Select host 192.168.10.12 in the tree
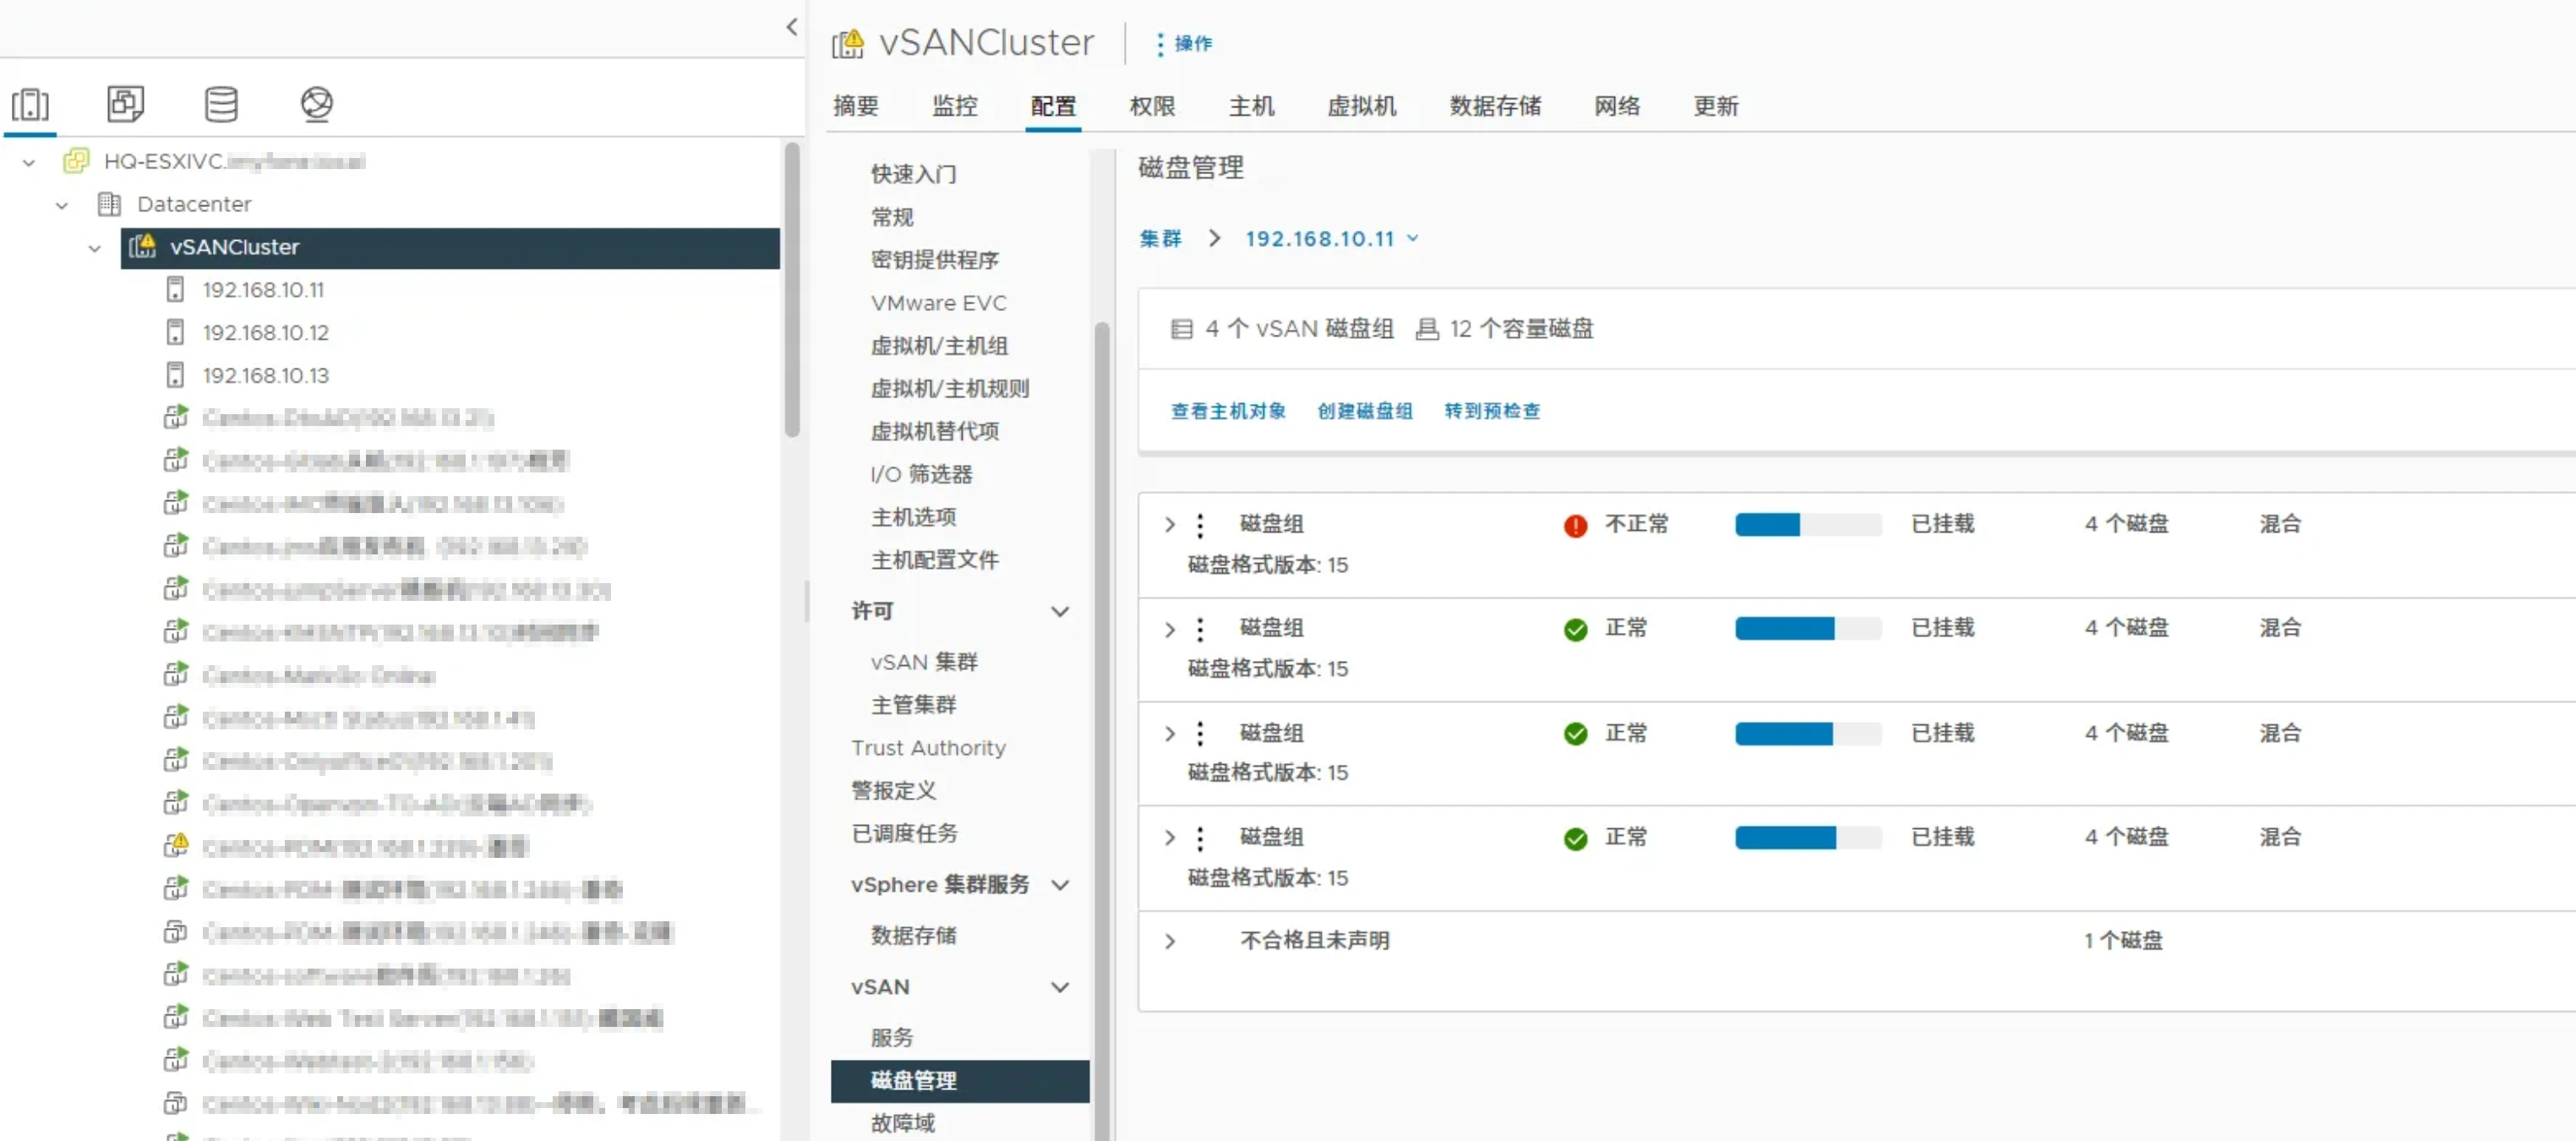 tap(265, 332)
